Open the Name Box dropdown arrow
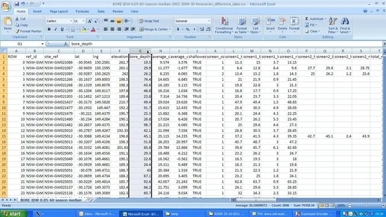This screenshot has height=217, width=386. 42,44
